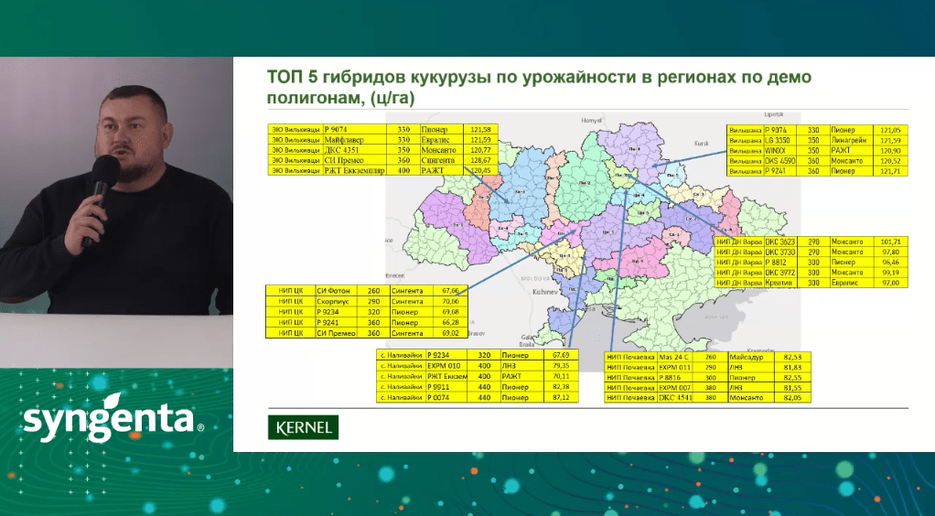Screen dimensions: 935x516
Task: Click the Майфлавер hybrid cell
Action: (x=354, y=140)
